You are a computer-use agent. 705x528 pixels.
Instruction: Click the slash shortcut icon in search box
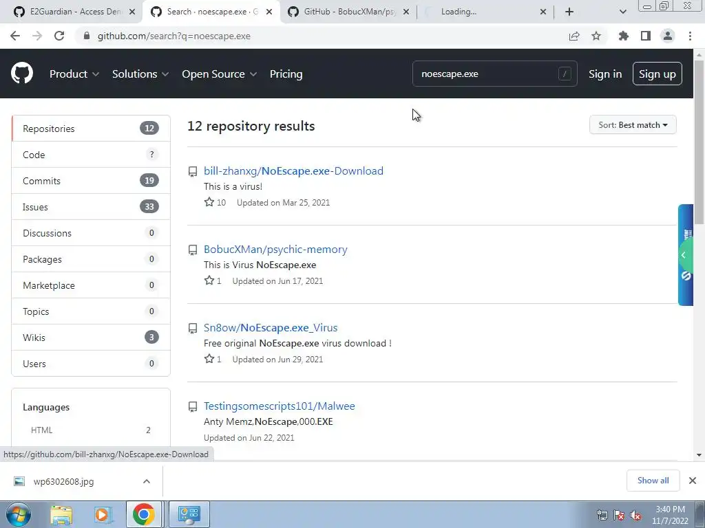(565, 74)
